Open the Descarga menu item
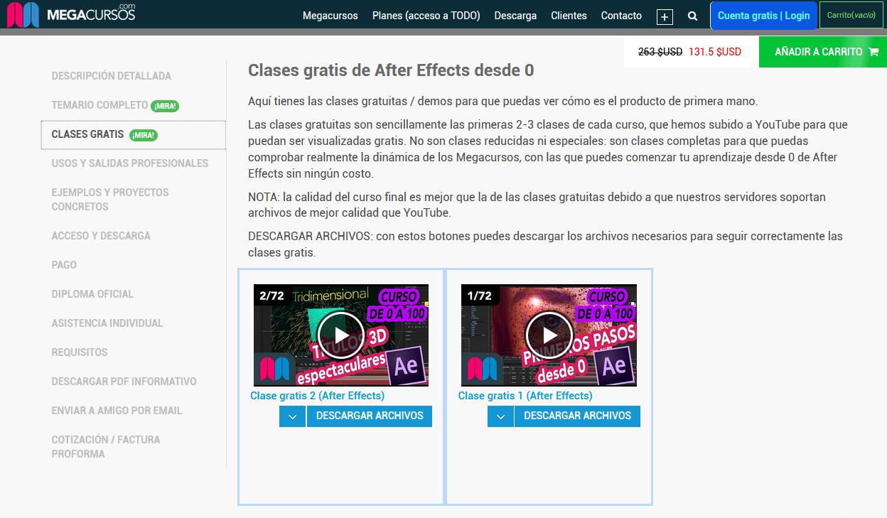Image resolution: width=887 pixels, height=518 pixels. pos(515,16)
